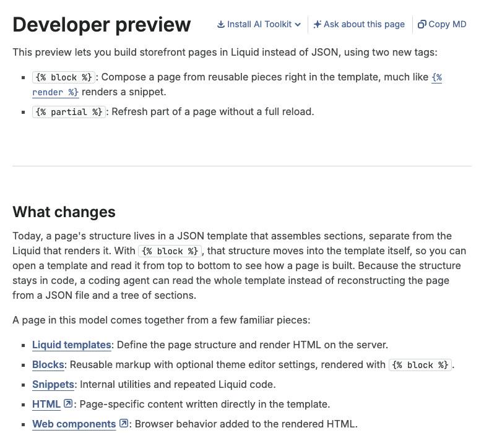This screenshot has width=489, height=433.
Task: Click the What changes heading
Action: pos(64,212)
